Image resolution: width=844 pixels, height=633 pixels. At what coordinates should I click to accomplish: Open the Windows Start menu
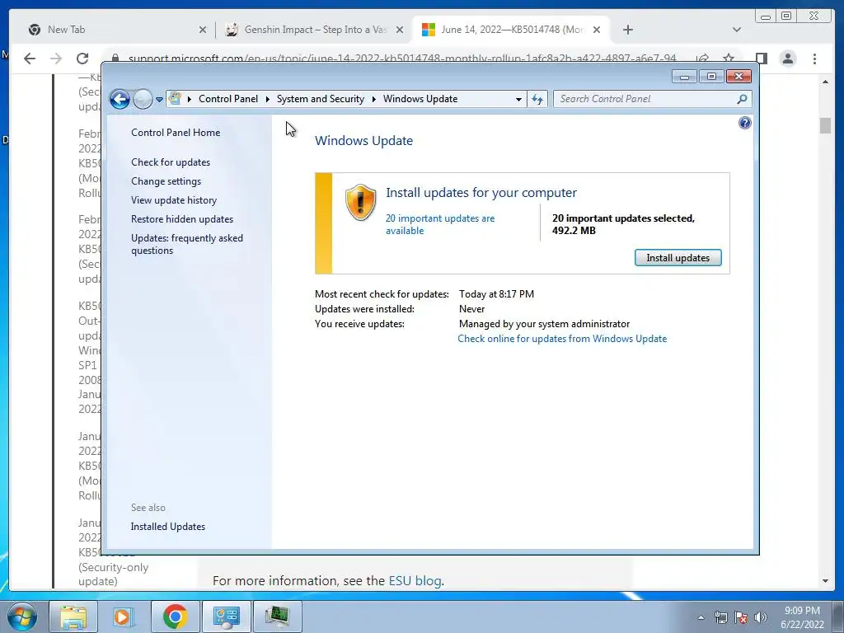[22, 617]
